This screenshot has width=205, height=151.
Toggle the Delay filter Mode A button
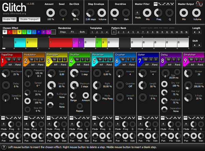[x=163, y=124]
